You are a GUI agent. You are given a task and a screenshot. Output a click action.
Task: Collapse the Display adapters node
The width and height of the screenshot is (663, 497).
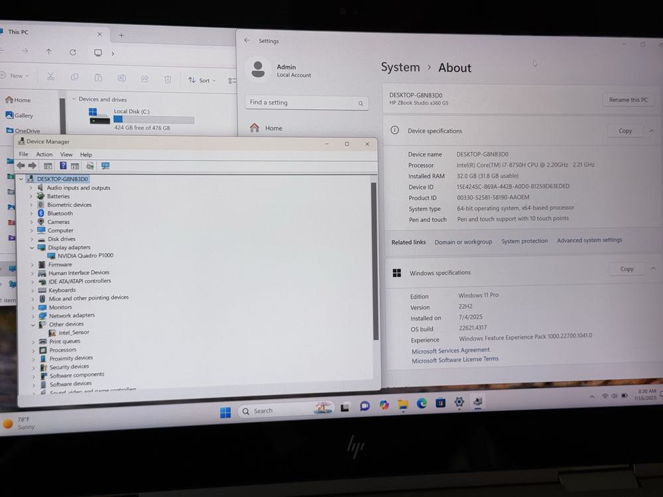(x=32, y=248)
